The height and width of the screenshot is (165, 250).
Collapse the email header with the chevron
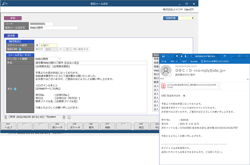pyautogui.click(x=248, y=79)
